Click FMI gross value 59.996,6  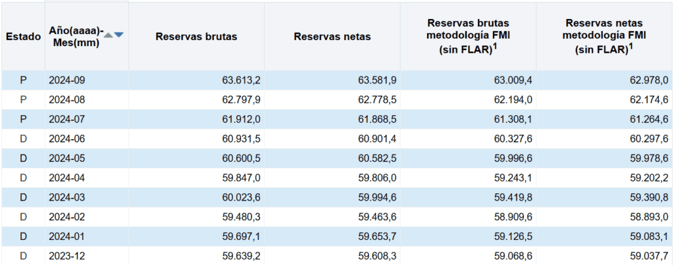(513, 158)
